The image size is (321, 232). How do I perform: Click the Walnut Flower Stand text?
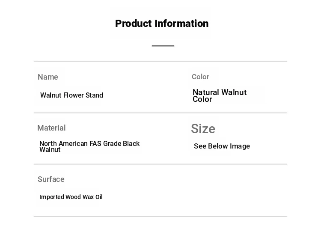pos(71,95)
